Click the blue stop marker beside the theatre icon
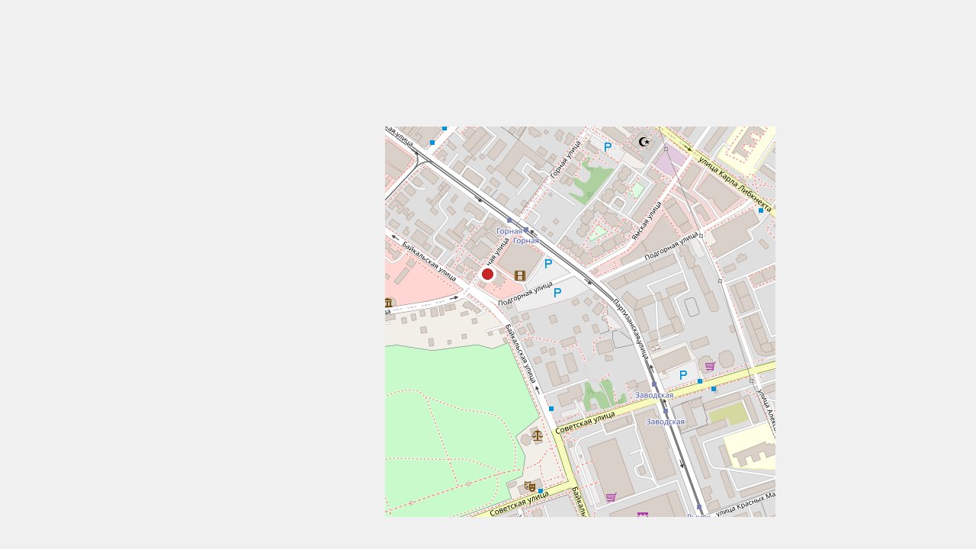The width and height of the screenshot is (976, 549). [x=541, y=491]
